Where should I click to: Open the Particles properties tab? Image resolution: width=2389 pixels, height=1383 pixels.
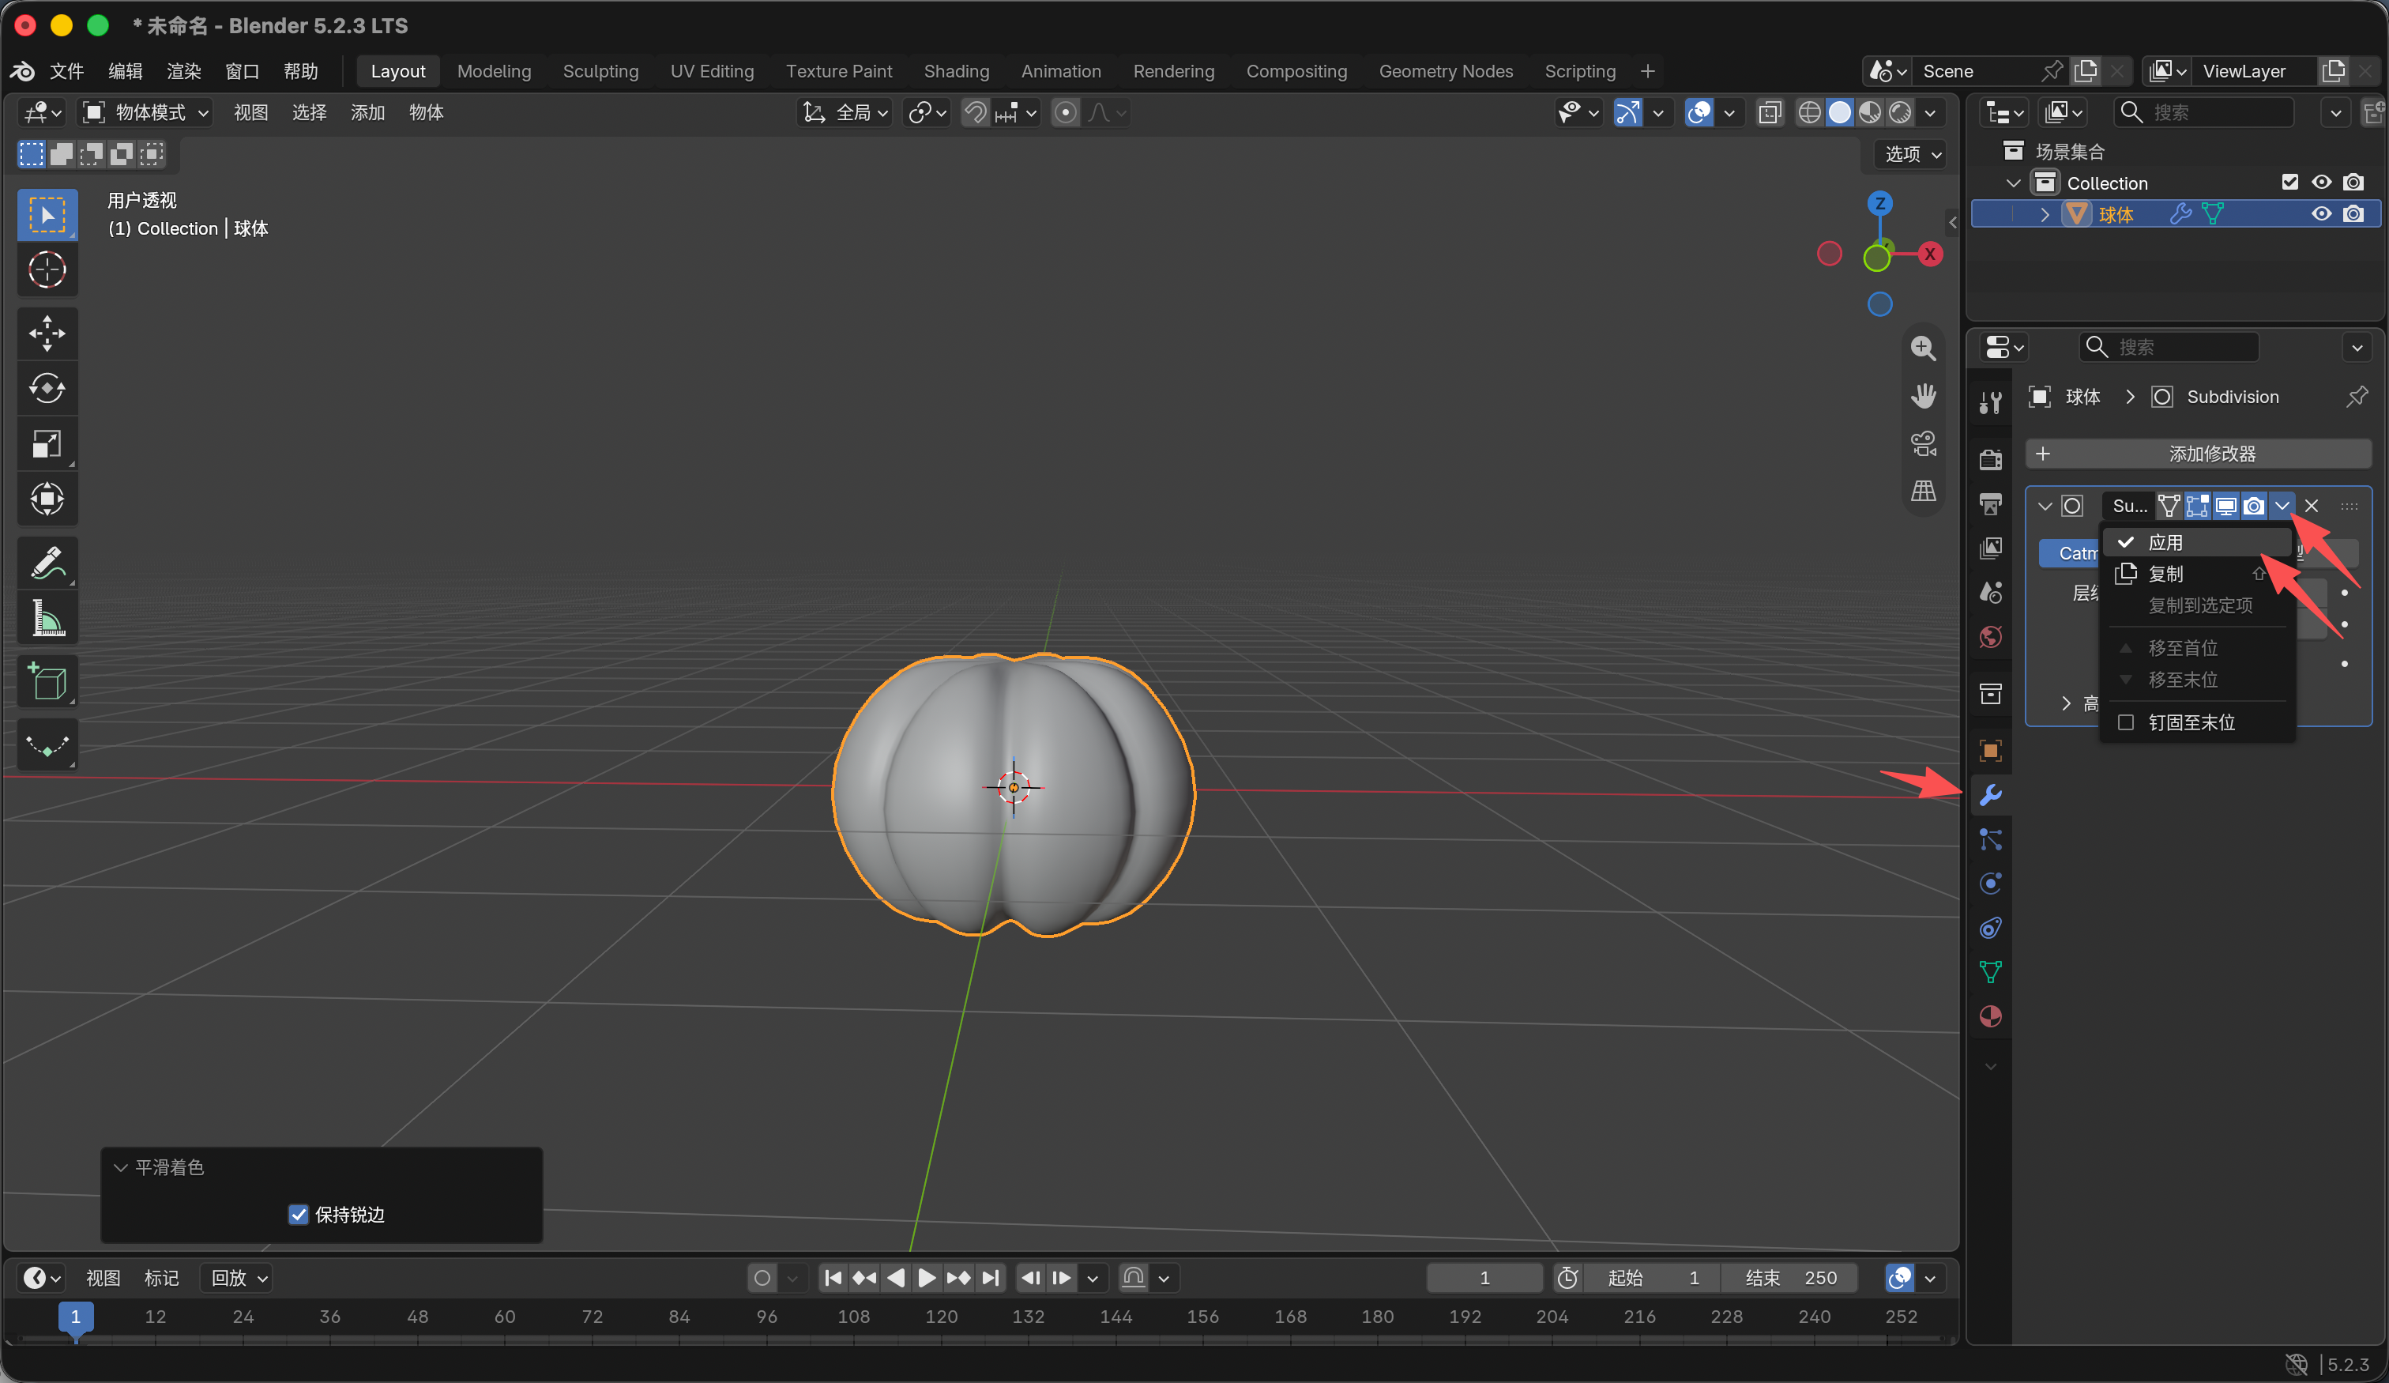[x=1990, y=839]
